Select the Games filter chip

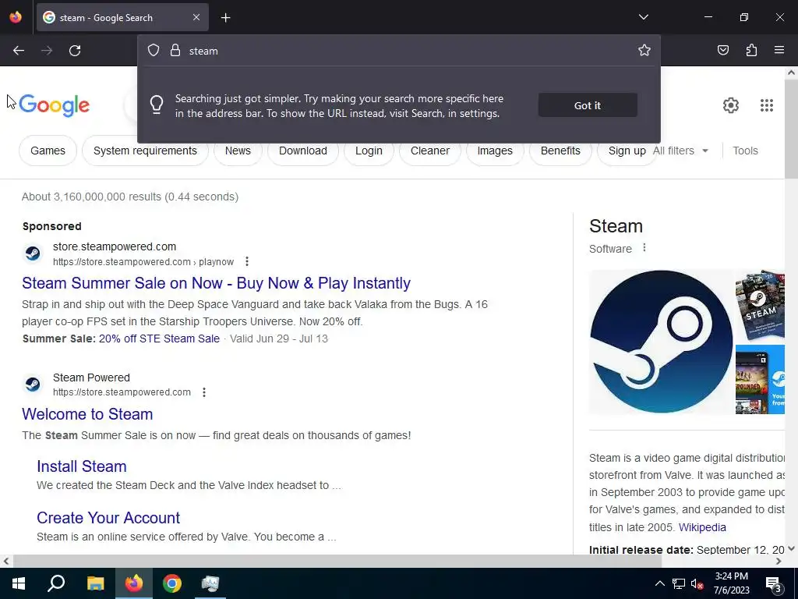(x=48, y=151)
